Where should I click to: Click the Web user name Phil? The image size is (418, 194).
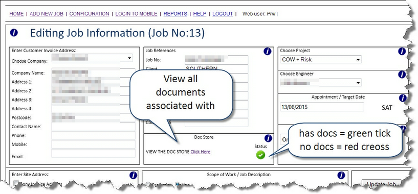271,14
